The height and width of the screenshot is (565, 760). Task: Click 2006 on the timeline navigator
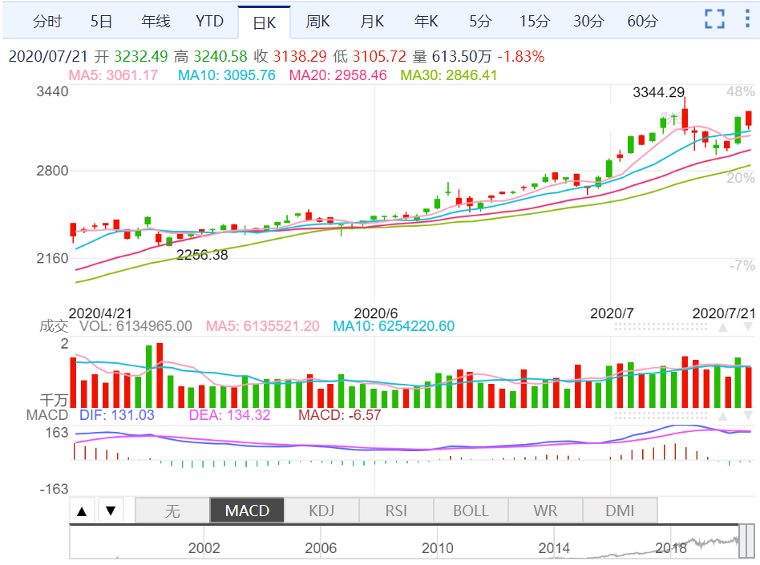pyautogui.click(x=321, y=548)
